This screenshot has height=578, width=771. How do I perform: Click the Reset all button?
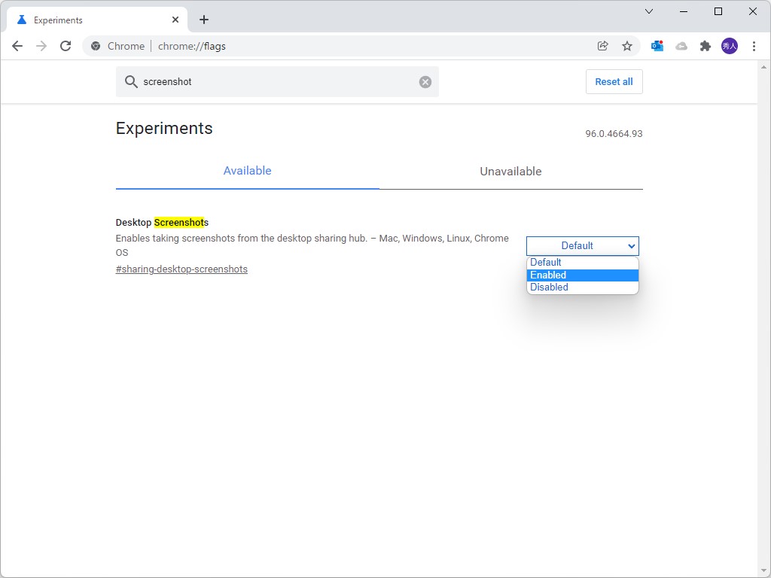(x=614, y=81)
